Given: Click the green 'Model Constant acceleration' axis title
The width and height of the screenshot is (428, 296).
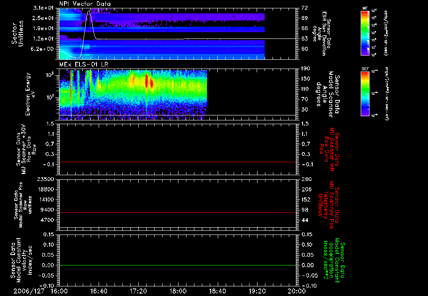Looking at the screenshot, I should (334, 260).
